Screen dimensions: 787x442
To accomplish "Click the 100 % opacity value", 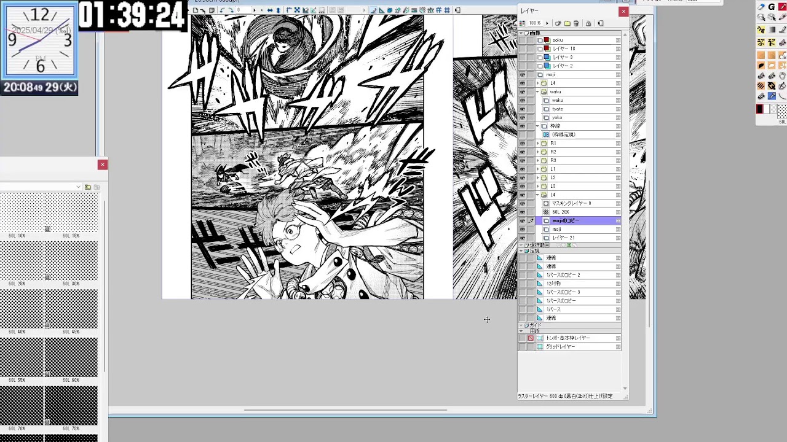I will (535, 23).
